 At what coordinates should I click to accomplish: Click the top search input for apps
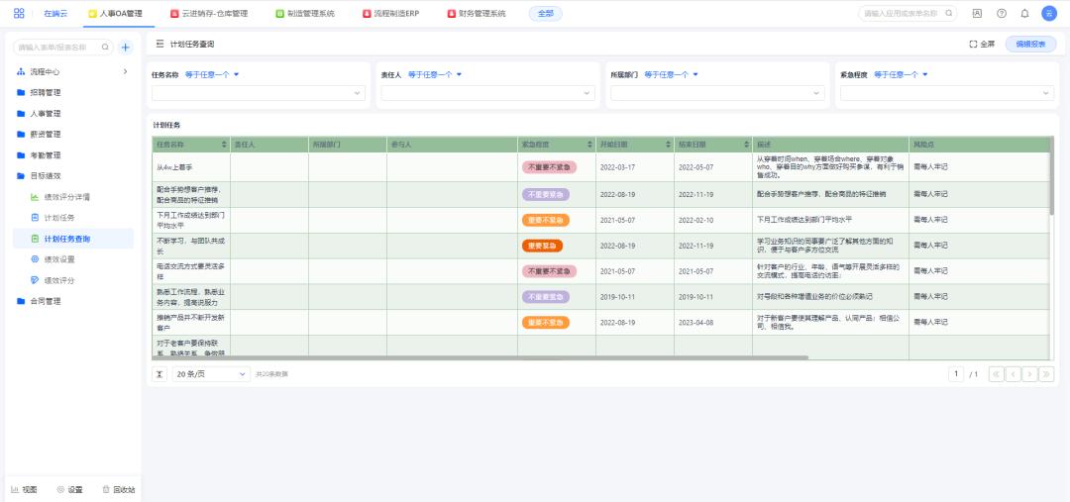click(x=902, y=14)
